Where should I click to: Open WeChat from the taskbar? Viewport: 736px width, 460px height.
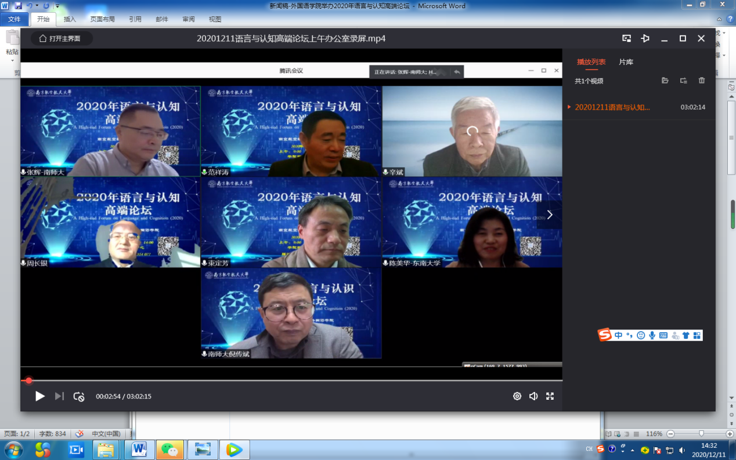pos(169,450)
